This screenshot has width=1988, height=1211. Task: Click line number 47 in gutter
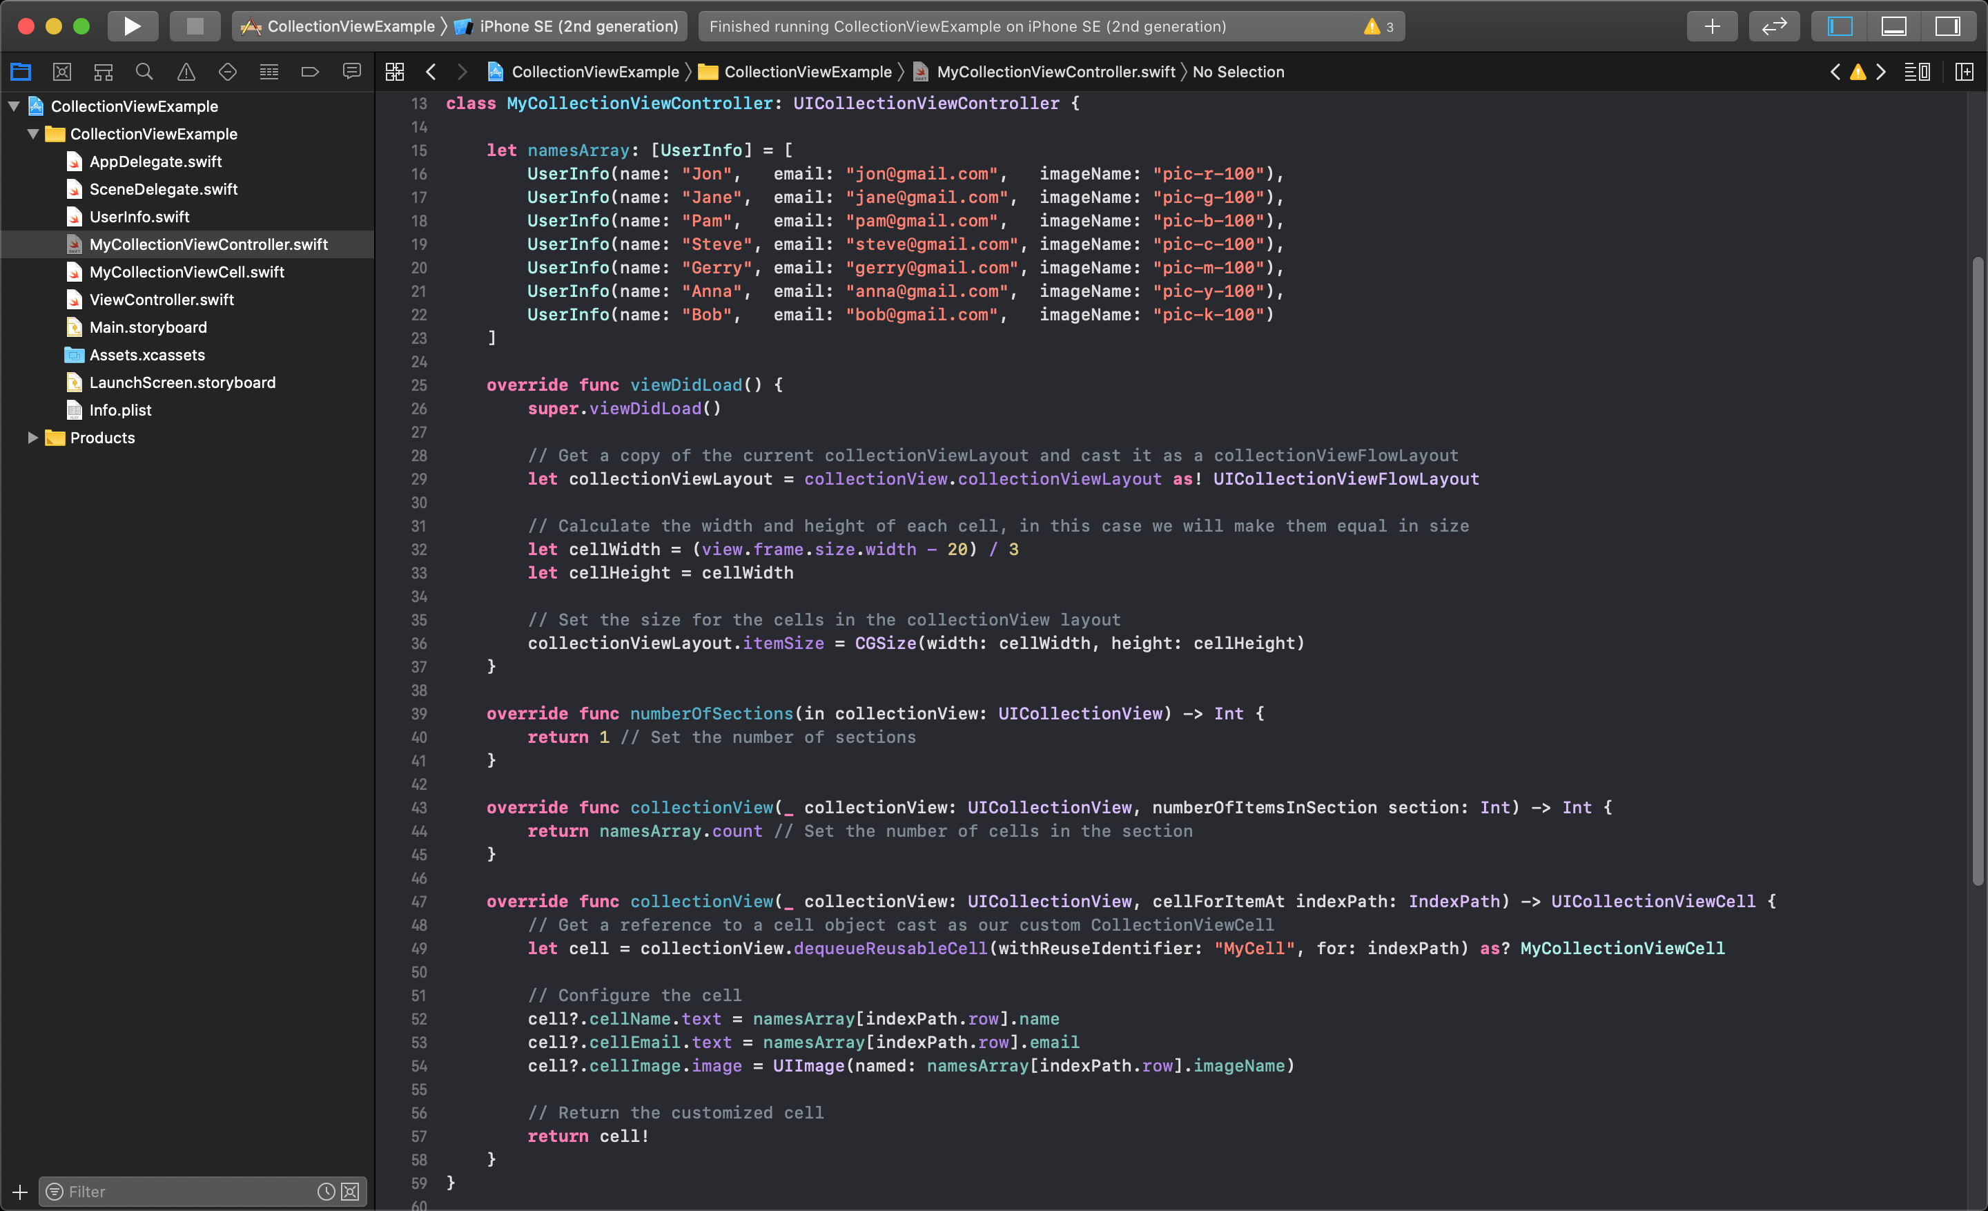419,901
